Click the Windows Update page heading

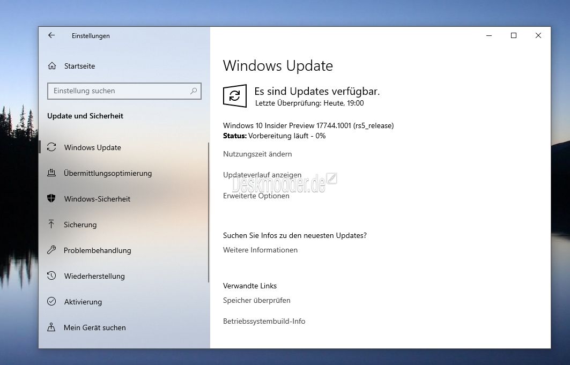pos(278,66)
